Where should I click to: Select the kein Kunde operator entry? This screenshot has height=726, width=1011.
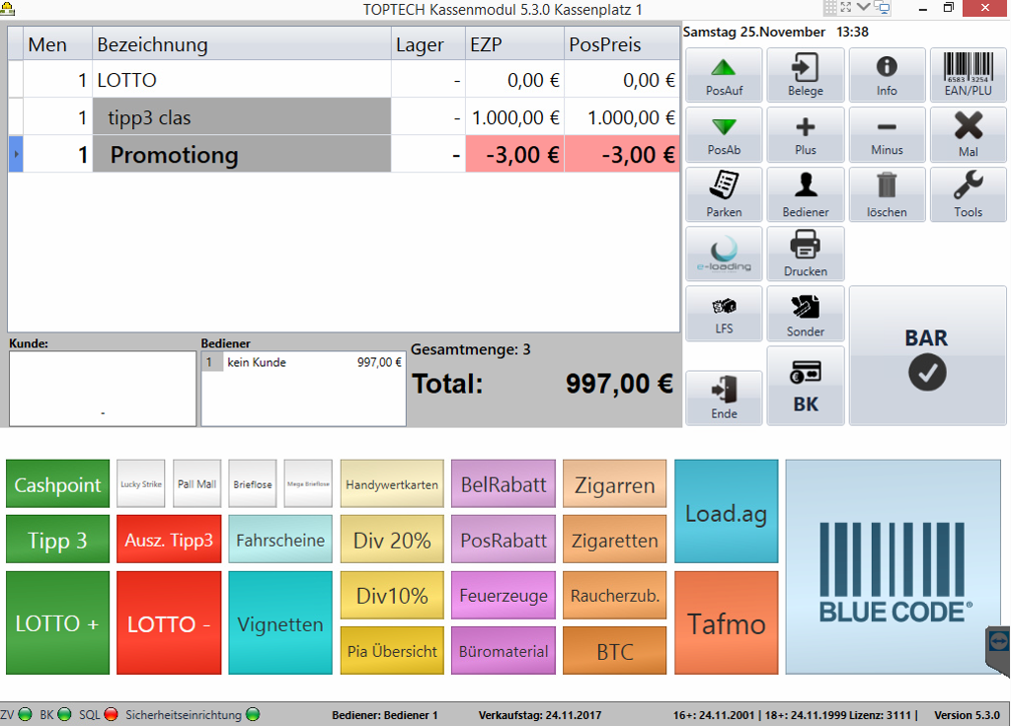303,362
